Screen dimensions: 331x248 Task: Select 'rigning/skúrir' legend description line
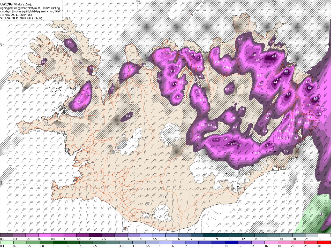[30, 8]
